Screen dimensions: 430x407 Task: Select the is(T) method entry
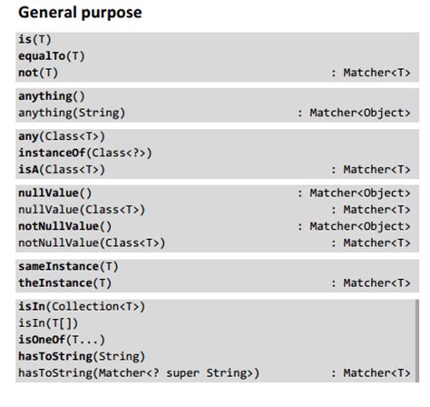(34, 39)
